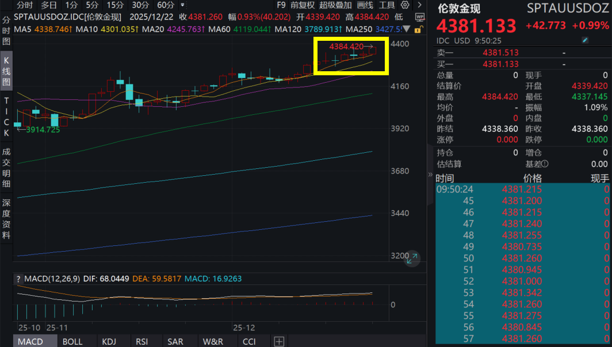Open the 画线 drawing tools
612x347 pixels.
tap(365, 5)
